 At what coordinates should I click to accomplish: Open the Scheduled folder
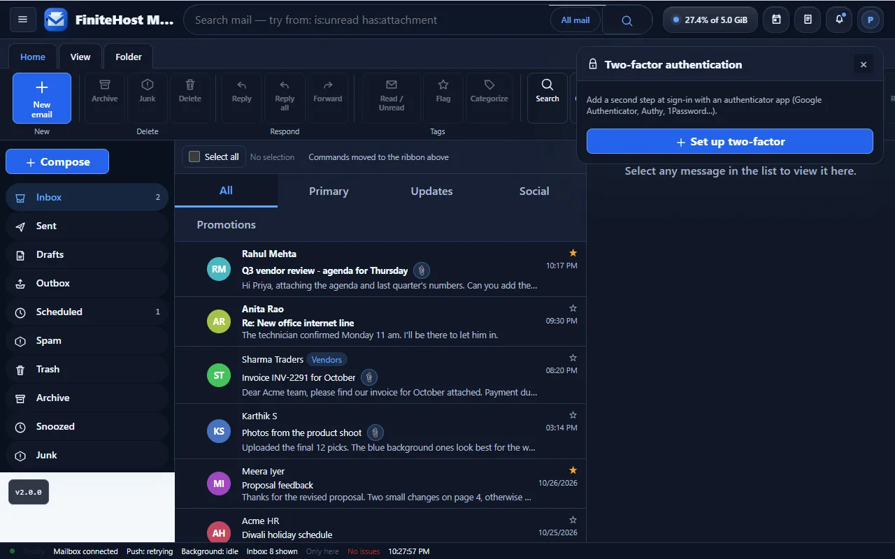87,312
